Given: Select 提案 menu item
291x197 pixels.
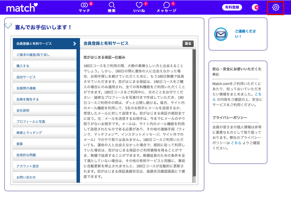Looking at the screenshot, I should coord(45,144).
